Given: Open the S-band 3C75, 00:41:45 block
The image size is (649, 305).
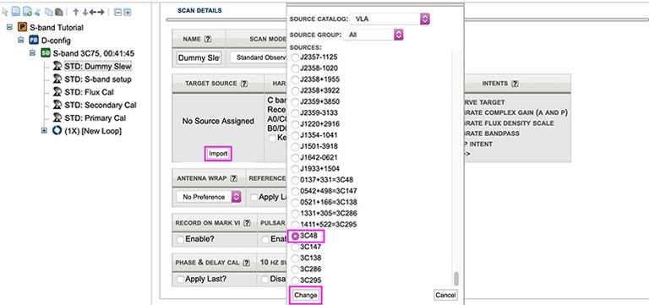Looking at the screenshot, I should [93, 53].
